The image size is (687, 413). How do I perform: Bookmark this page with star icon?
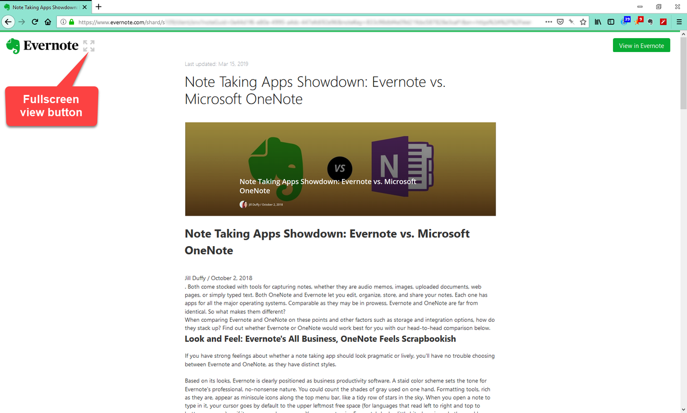click(x=583, y=22)
